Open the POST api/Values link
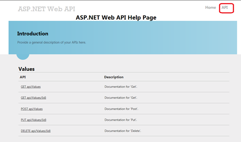The width and height of the screenshot is (241, 142). click(32, 109)
